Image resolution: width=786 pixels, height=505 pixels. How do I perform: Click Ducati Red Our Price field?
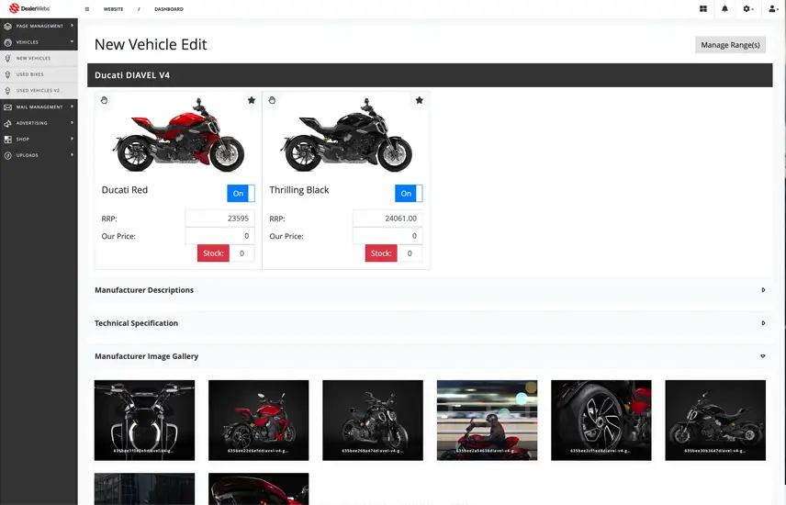pyautogui.click(x=220, y=236)
